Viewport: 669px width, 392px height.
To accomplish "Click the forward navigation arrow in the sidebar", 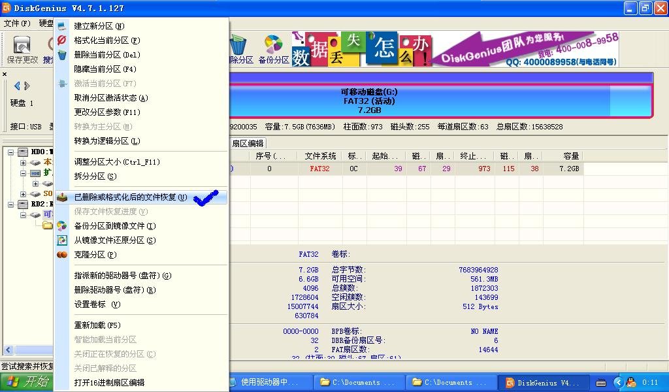I will 27,85.
